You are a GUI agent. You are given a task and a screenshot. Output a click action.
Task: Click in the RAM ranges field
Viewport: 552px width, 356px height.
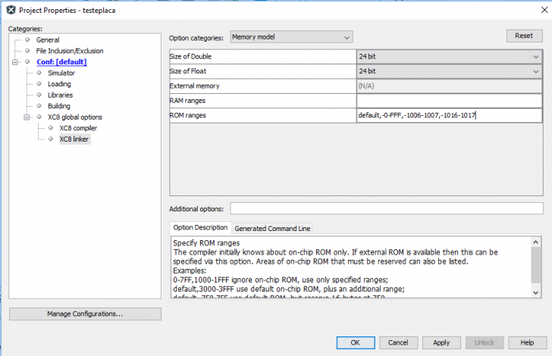[449, 101]
